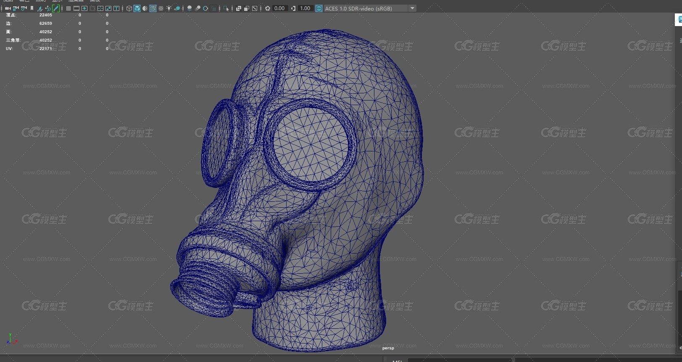Click the Lock Camera icon
The width and height of the screenshot is (682, 362).
pyautogui.click(x=16, y=8)
